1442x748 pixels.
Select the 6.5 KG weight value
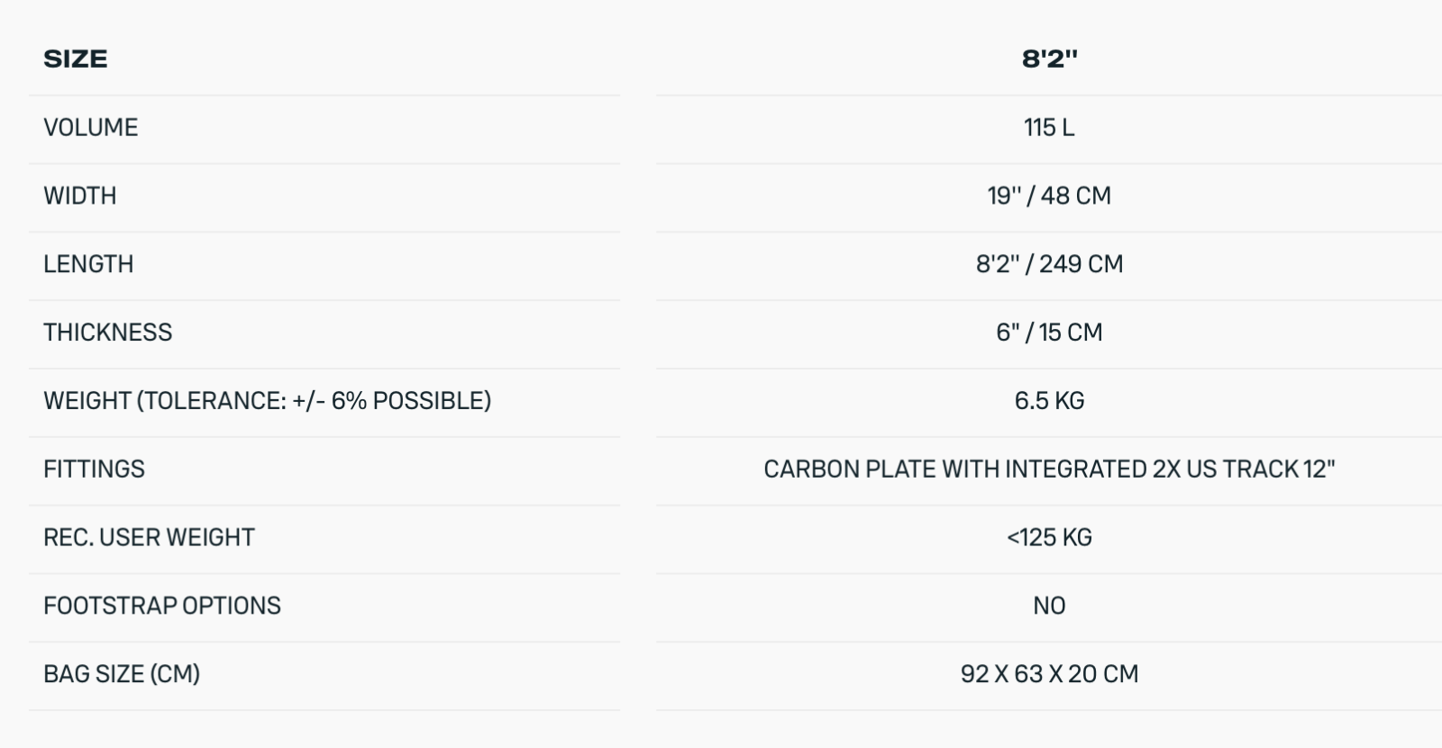[x=1049, y=401]
